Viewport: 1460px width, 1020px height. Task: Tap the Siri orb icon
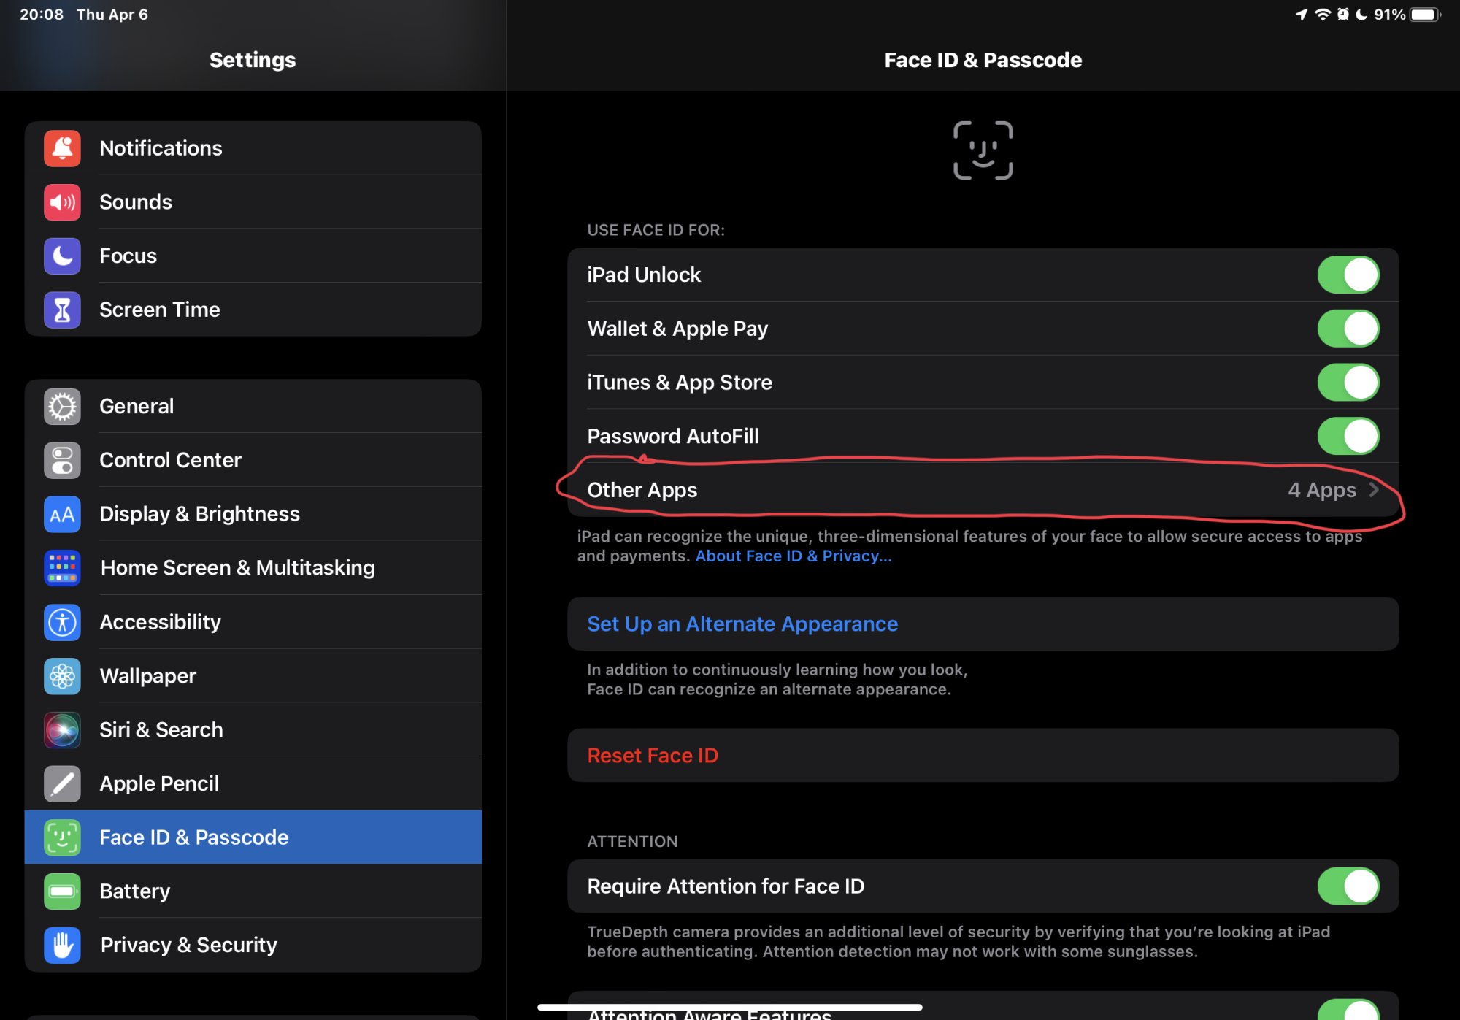tap(62, 730)
